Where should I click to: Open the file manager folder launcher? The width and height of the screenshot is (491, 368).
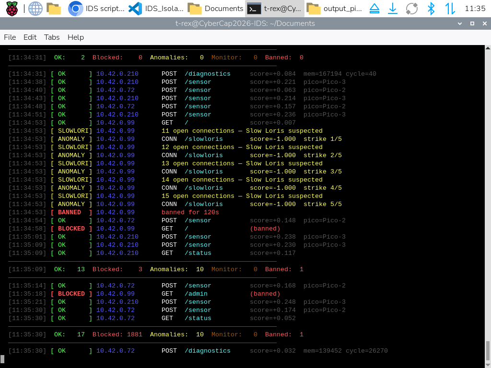click(x=54, y=9)
